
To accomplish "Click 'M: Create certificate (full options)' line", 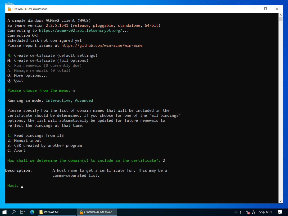I will [x=48, y=60].
